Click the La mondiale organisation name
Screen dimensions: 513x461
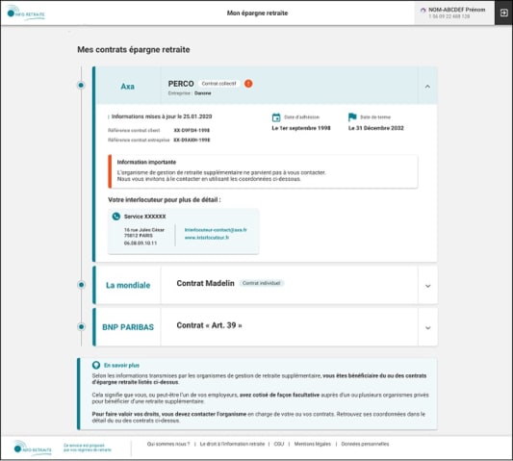128,285
